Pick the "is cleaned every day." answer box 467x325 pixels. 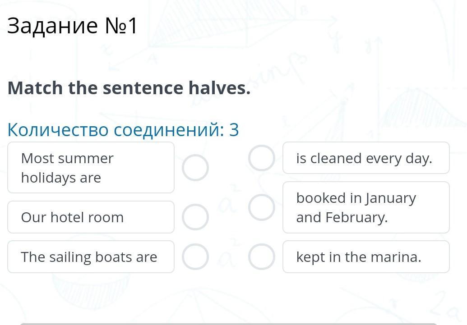pyautogui.click(x=366, y=158)
